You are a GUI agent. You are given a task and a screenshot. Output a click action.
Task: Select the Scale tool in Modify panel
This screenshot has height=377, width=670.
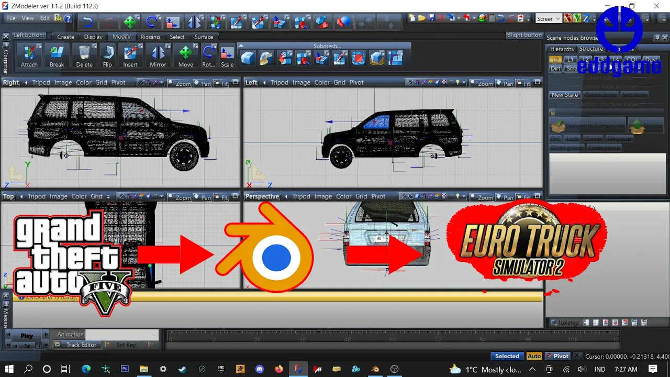[227, 56]
